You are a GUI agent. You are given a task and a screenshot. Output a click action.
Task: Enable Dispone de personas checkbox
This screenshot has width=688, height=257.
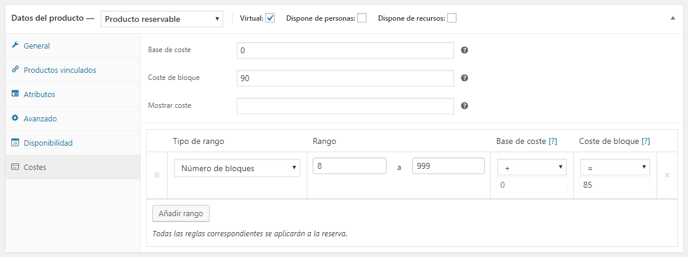[362, 18]
